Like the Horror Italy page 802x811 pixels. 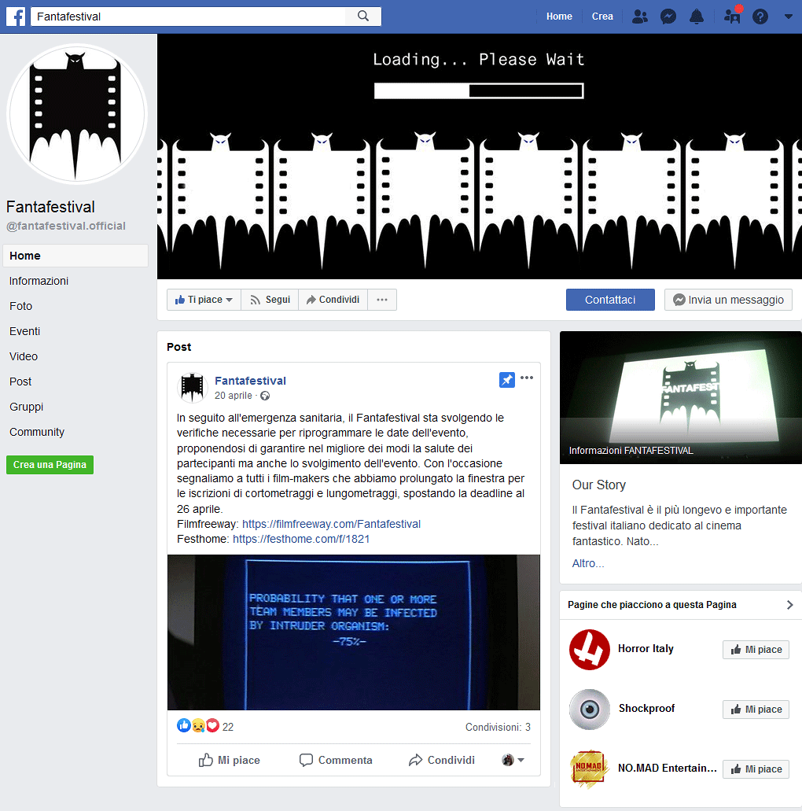pos(756,650)
